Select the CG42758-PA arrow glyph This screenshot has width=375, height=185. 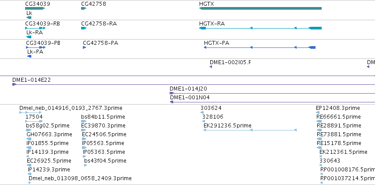coord(85,47)
